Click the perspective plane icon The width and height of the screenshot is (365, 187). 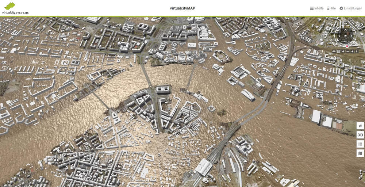334,51
